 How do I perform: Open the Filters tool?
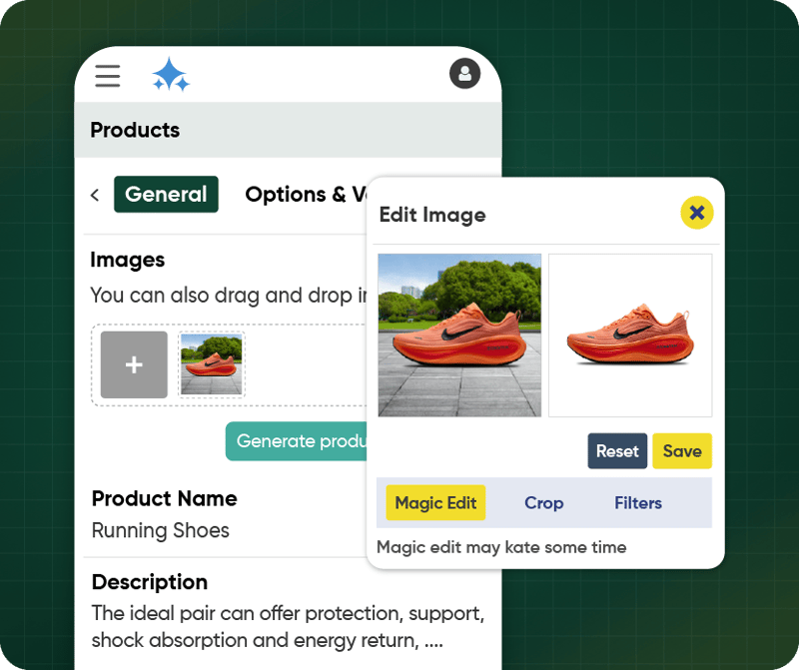click(637, 503)
